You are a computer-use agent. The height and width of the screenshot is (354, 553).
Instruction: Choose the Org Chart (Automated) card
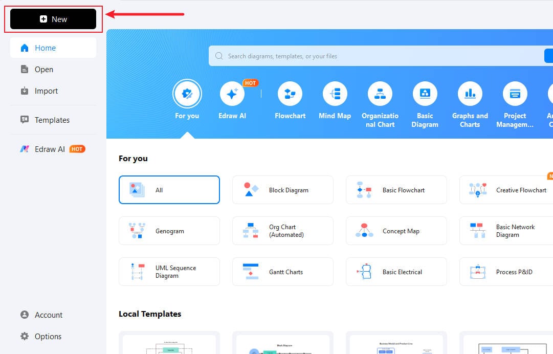283,231
